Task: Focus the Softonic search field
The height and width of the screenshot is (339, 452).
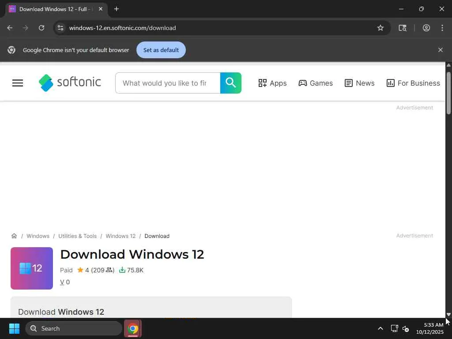Action: [x=168, y=83]
